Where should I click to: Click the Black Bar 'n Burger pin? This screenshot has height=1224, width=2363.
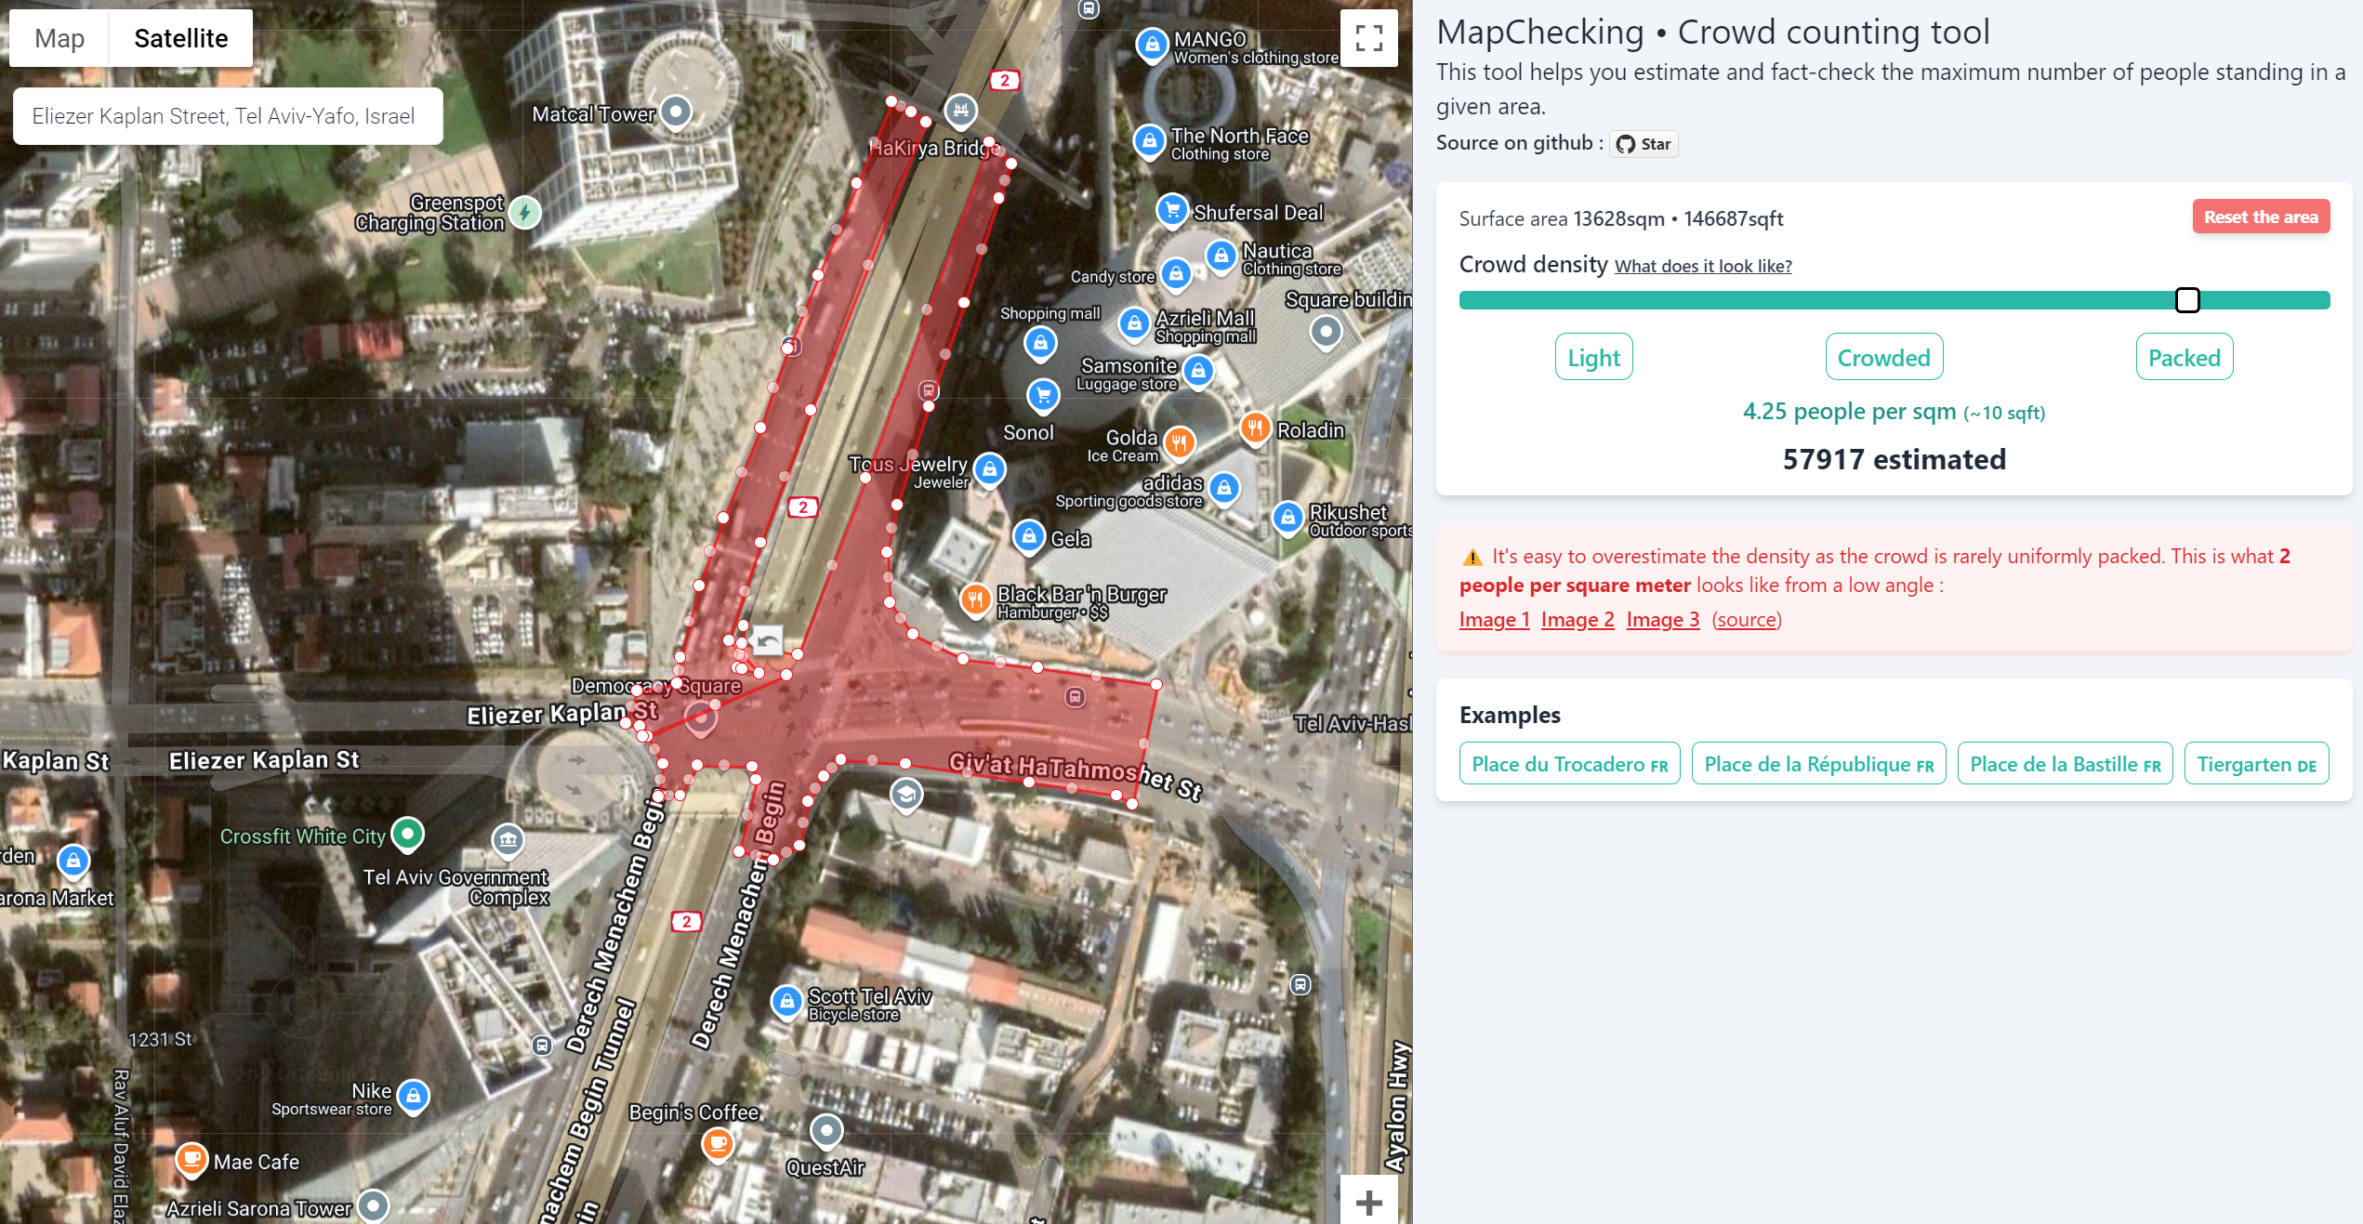(x=975, y=600)
